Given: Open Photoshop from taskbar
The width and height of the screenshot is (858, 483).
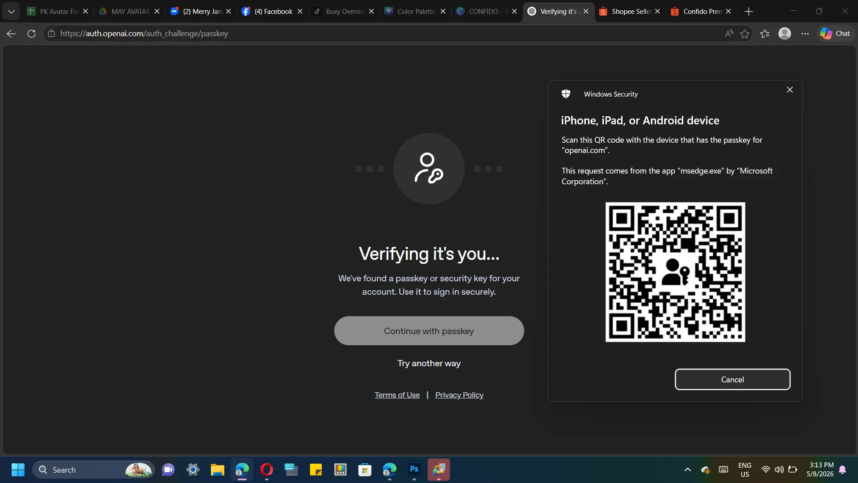Looking at the screenshot, I should pyautogui.click(x=414, y=470).
